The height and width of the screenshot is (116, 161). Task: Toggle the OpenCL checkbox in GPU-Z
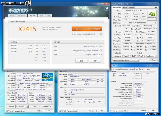click(x=123, y=56)
